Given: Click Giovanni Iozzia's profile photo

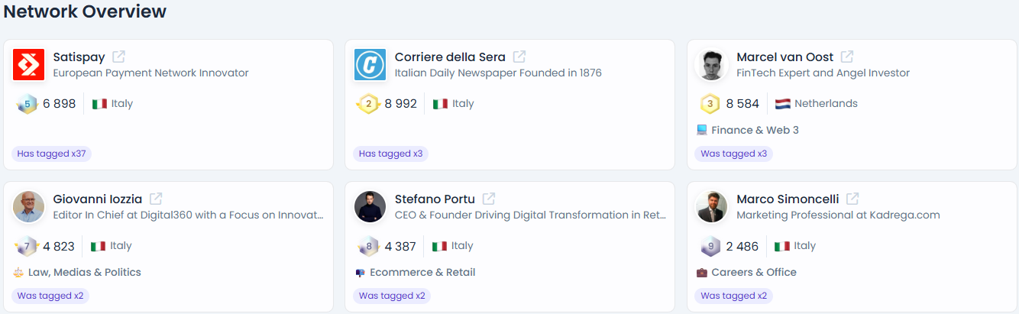Looking at the screenshot, I should (28, 207).
